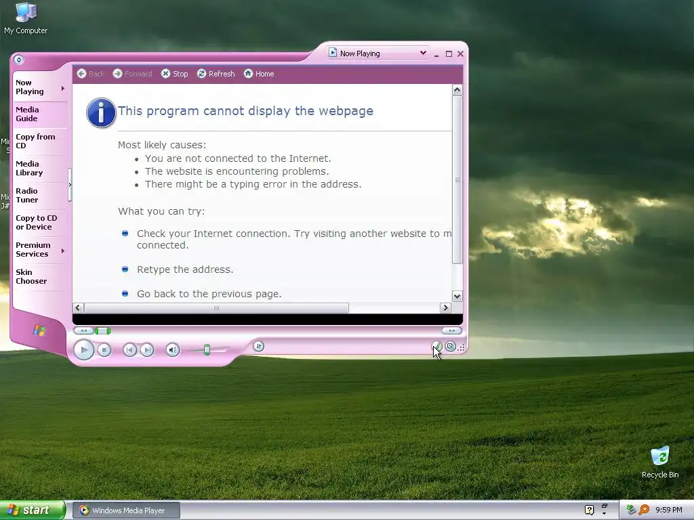Mute the player sound with speaker icon
694x520 pixels.
pyautogui.click(x=173, y=350)
